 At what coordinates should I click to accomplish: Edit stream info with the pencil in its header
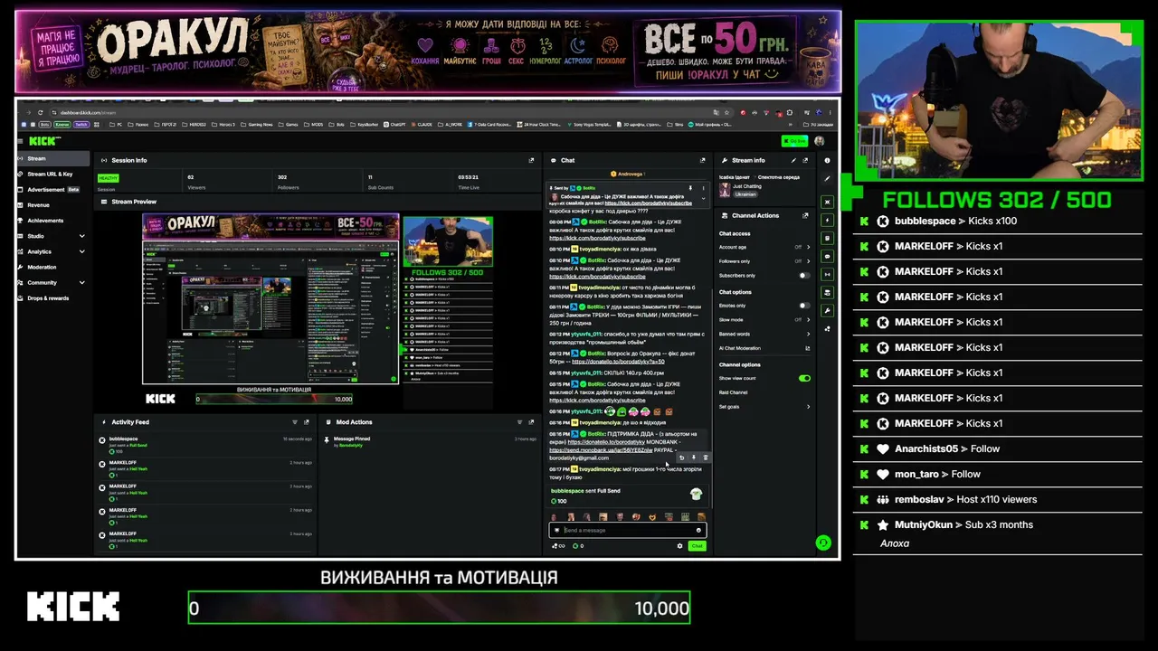pyautogui.click(x=793, y=160)
